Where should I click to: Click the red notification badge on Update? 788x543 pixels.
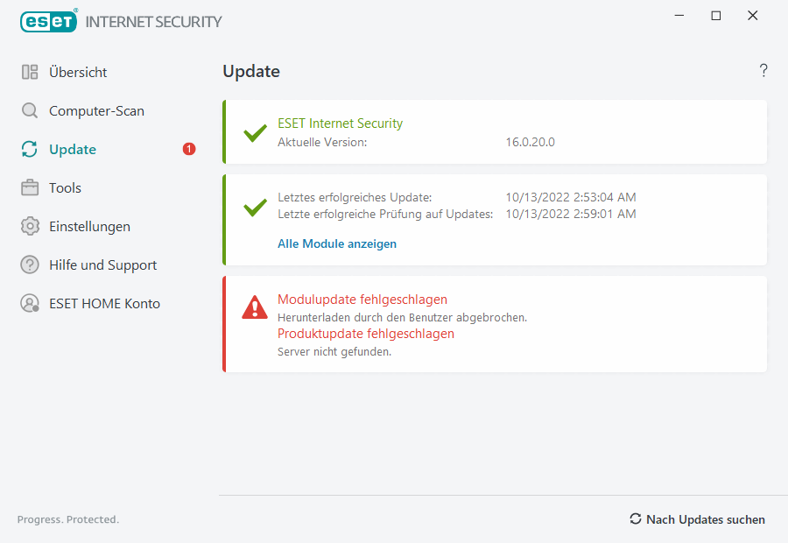tap(189, 150)
